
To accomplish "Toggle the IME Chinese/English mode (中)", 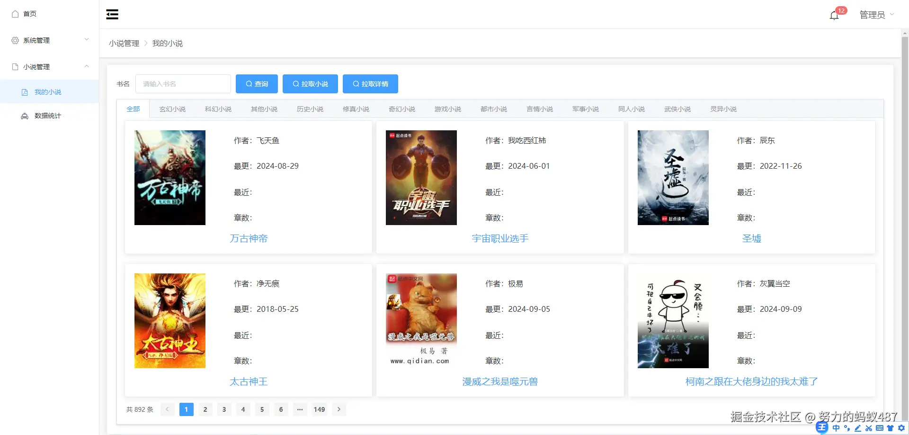I will (836, 428).
